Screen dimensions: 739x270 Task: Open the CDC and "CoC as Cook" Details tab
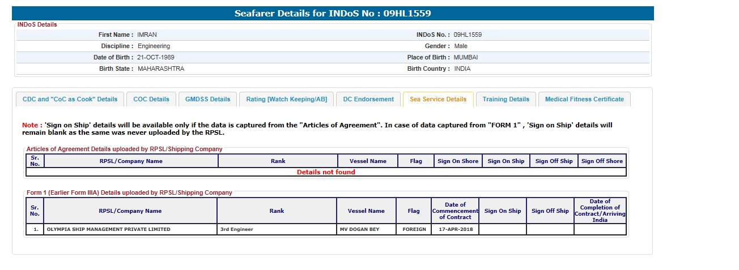[x=70, y=99]
